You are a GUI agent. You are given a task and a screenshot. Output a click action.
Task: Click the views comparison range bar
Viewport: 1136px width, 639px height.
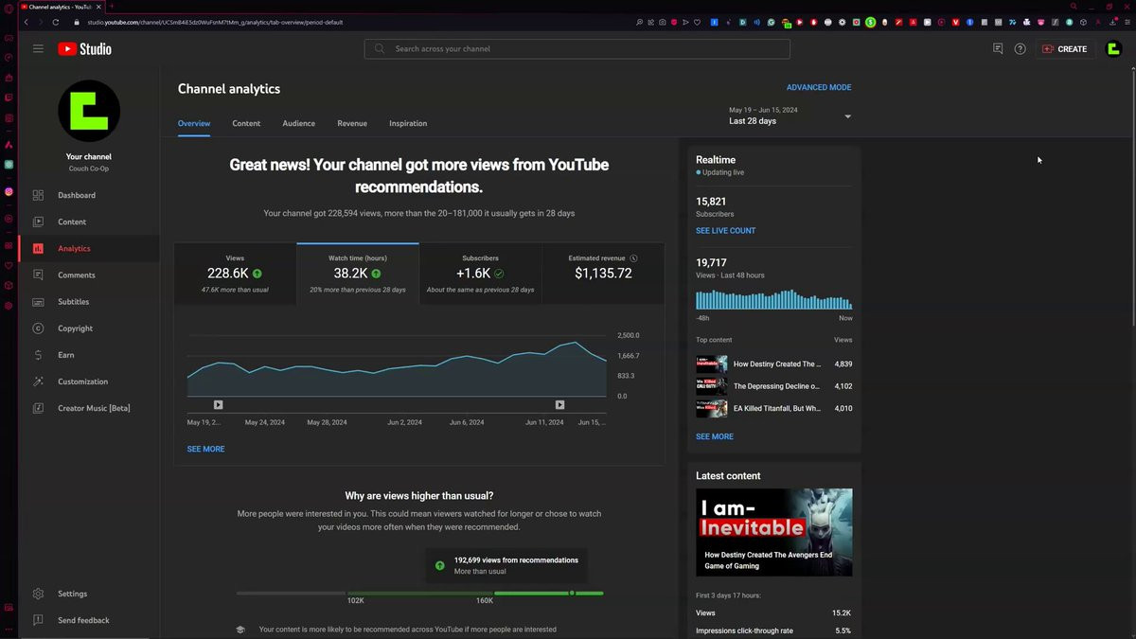[x=420, y=594]
